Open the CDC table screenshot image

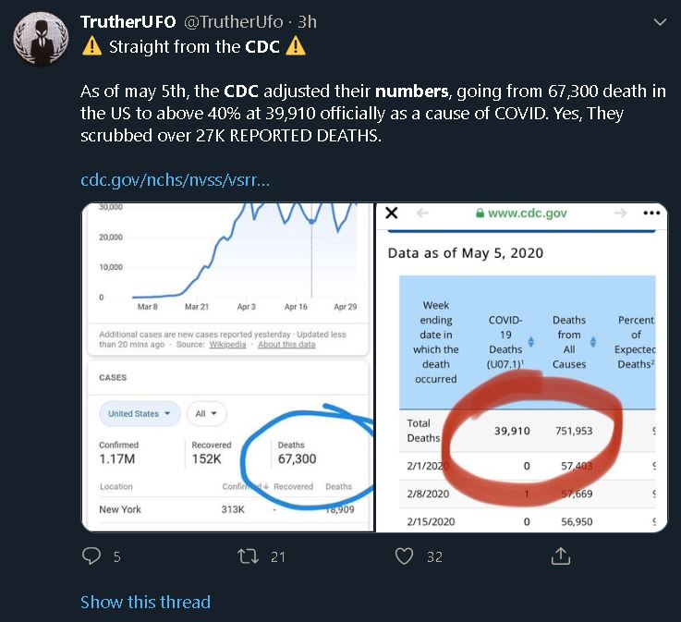pyautogui.click(x=521, y=368)
